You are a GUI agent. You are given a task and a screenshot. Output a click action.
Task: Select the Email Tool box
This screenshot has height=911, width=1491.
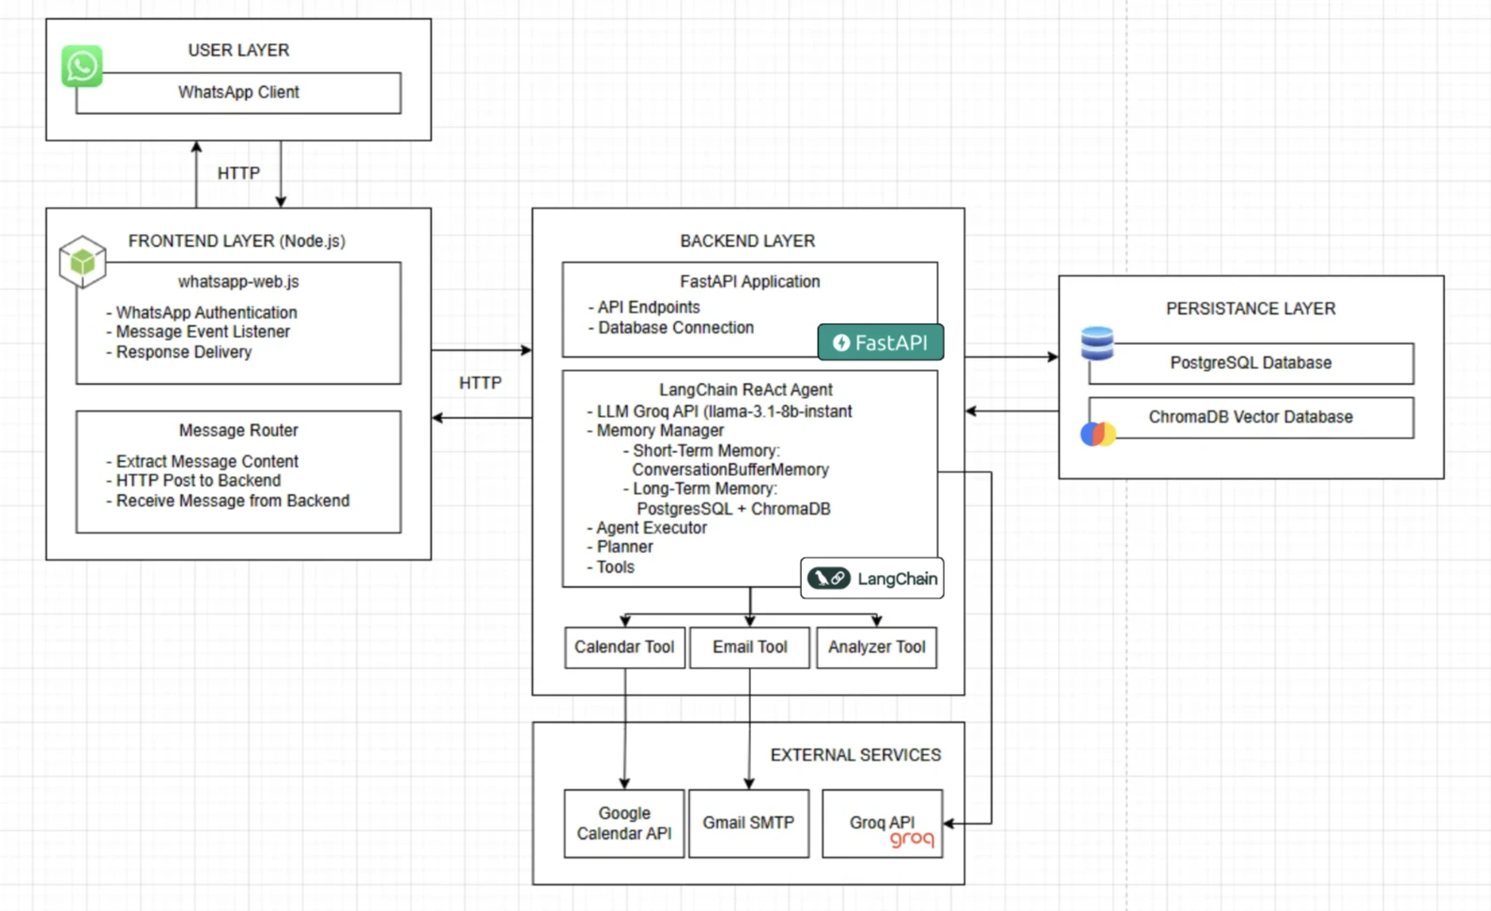(x=749, y=647)
